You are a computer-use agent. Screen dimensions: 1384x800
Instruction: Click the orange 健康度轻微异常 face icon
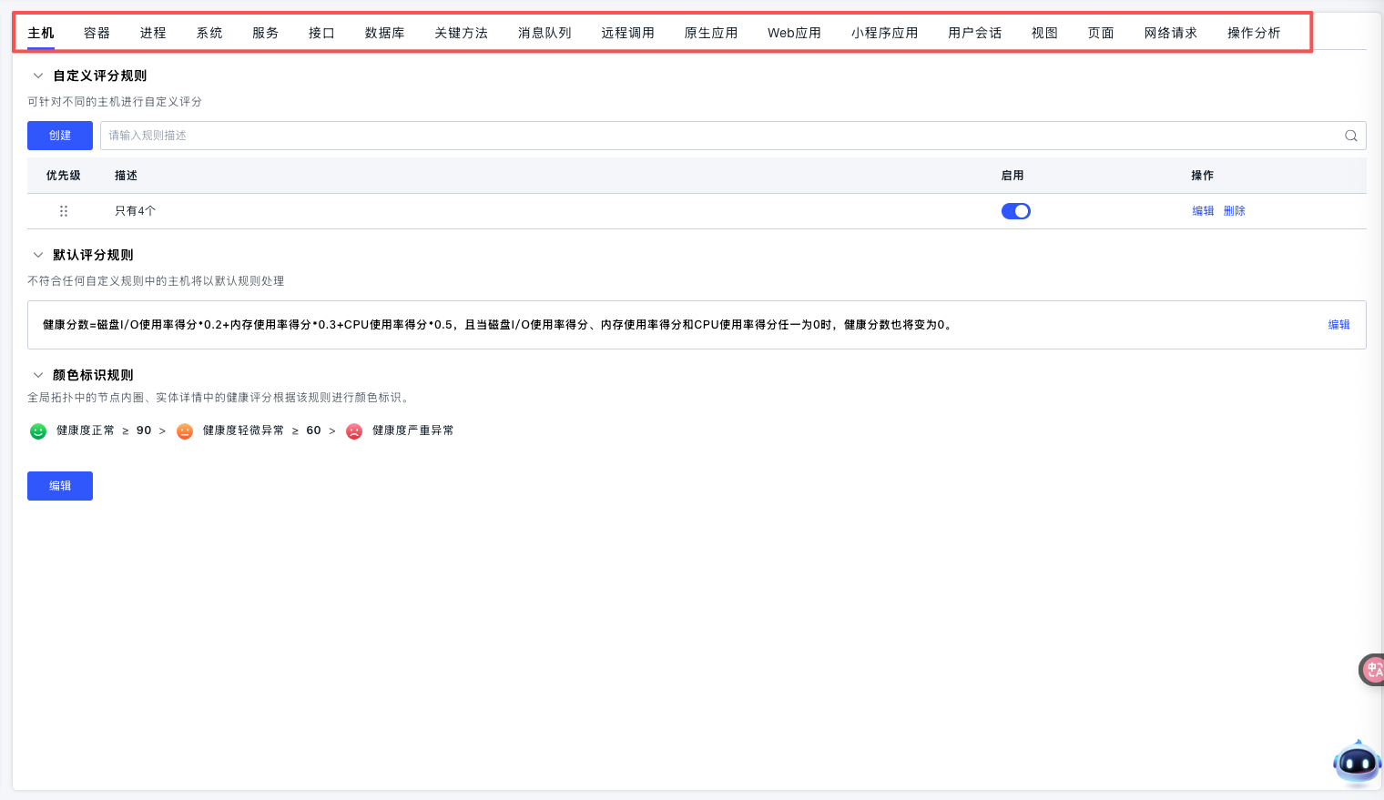(x=185, y=431)
